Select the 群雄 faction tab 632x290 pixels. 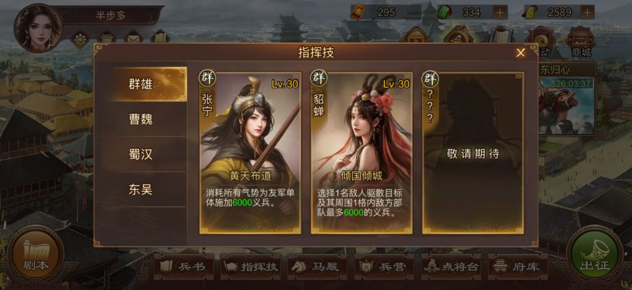pyautogui.click(x=140, y=84)
